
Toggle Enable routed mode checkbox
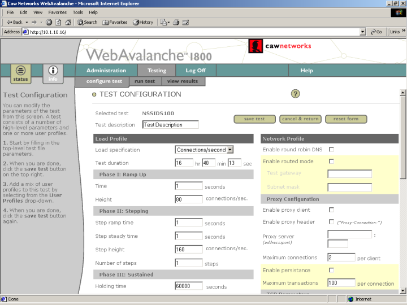331,162
